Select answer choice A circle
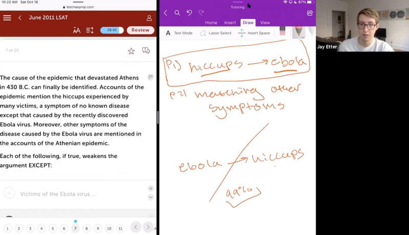The image size is (409, 235). pyautogui.click(x=9, y=193)
